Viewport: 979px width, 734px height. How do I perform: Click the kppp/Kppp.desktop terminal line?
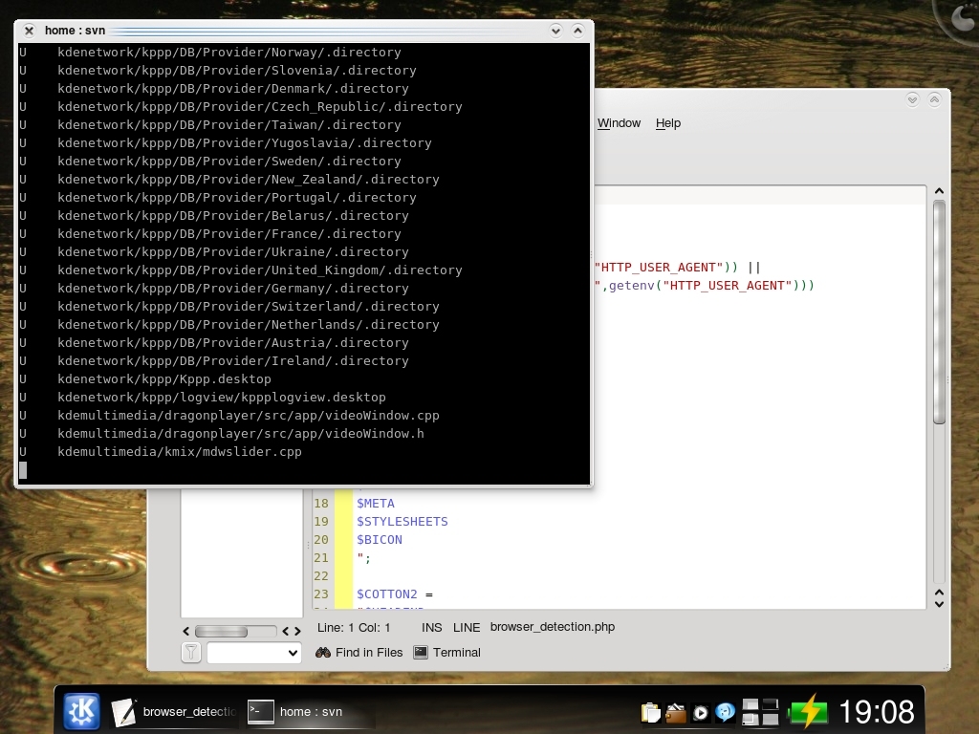pyautogui.click(x=164, y=378)
